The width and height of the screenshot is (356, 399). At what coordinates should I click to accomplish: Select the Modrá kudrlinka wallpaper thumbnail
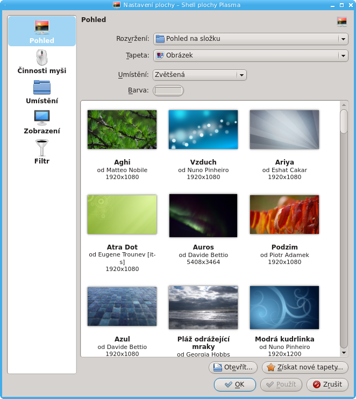tap(284, 308)
